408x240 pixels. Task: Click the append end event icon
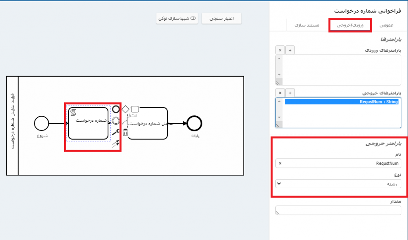[x=116, y=109]
